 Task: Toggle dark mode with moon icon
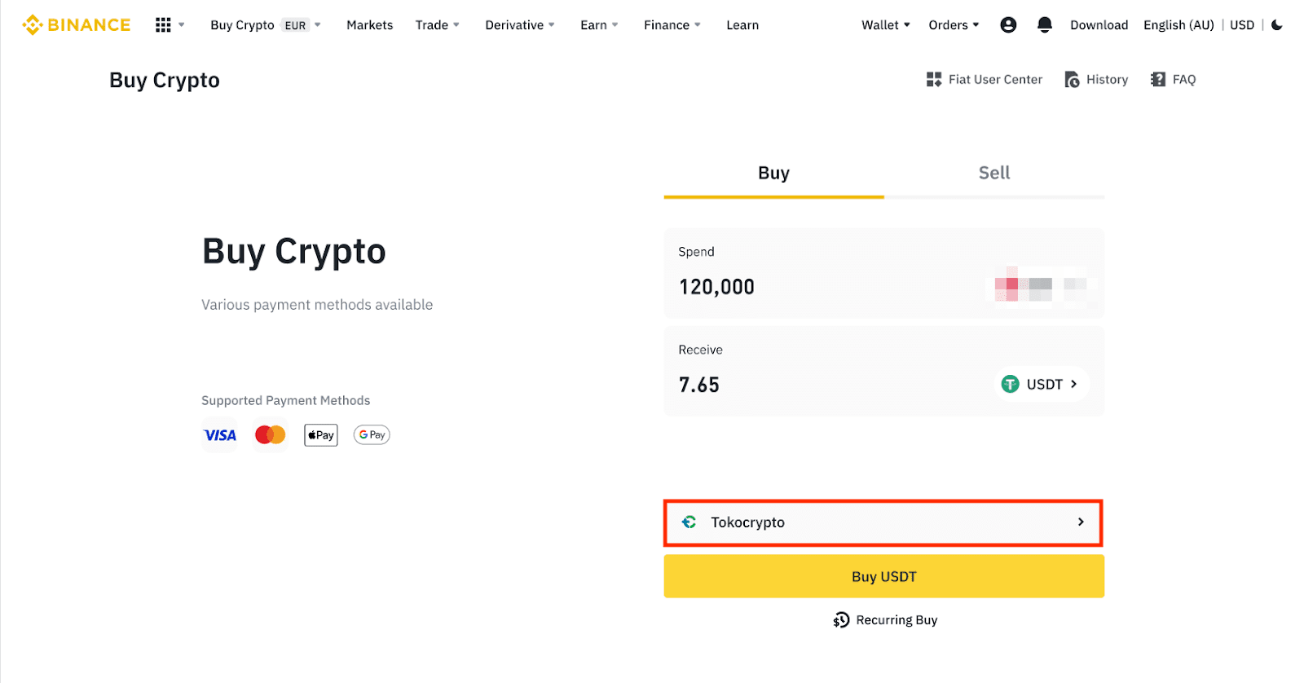pos(1277,25)
